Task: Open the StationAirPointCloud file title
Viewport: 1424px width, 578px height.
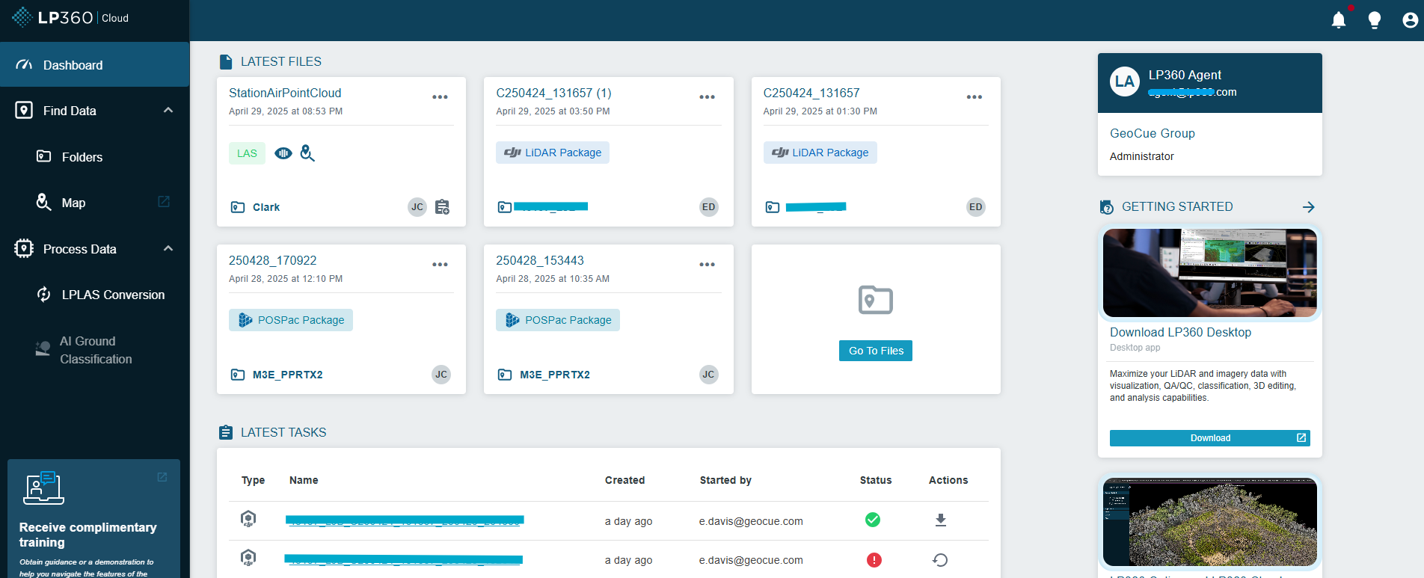Action: tap(285, 93)
